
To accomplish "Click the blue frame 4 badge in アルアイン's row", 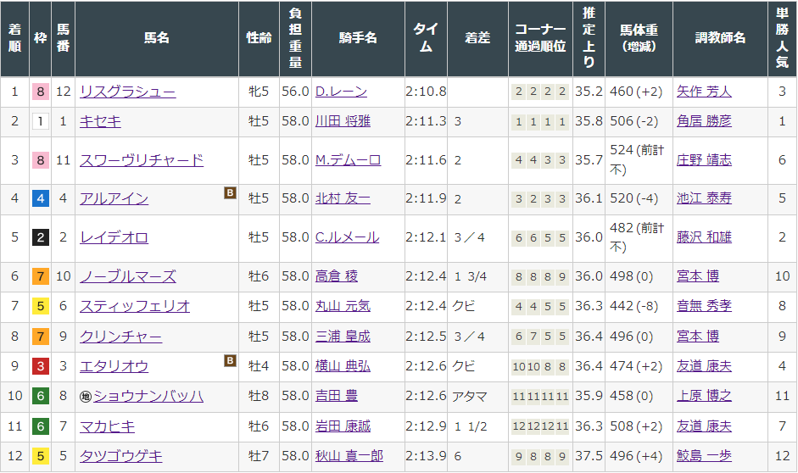I will coord(41,198).
